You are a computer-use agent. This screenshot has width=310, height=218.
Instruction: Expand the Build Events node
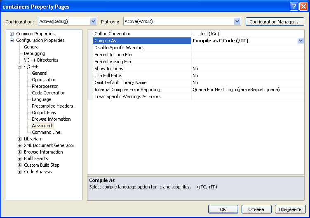tap(19, 159)
